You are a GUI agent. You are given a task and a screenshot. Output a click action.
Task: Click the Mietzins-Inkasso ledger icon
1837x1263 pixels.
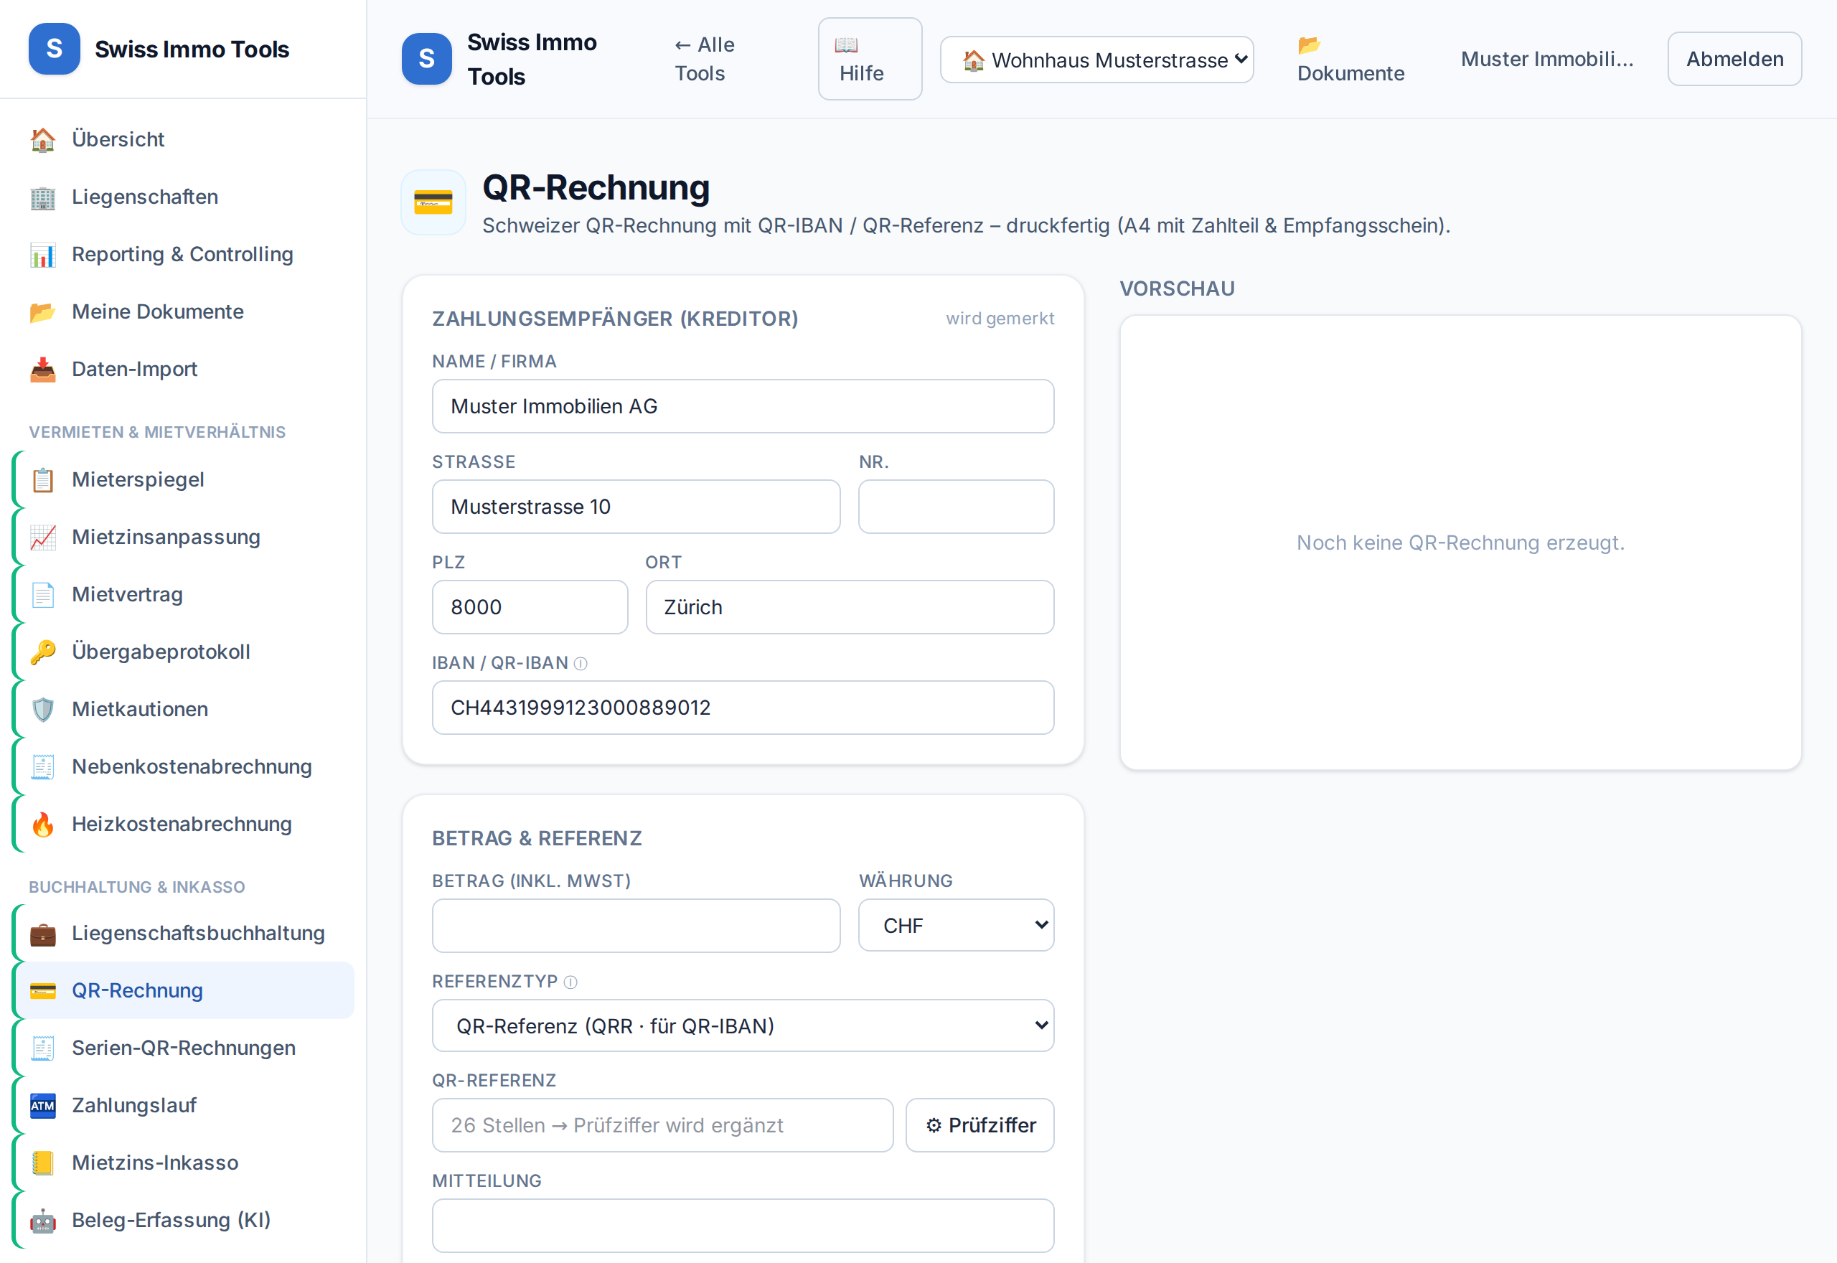coord(43,1163)
